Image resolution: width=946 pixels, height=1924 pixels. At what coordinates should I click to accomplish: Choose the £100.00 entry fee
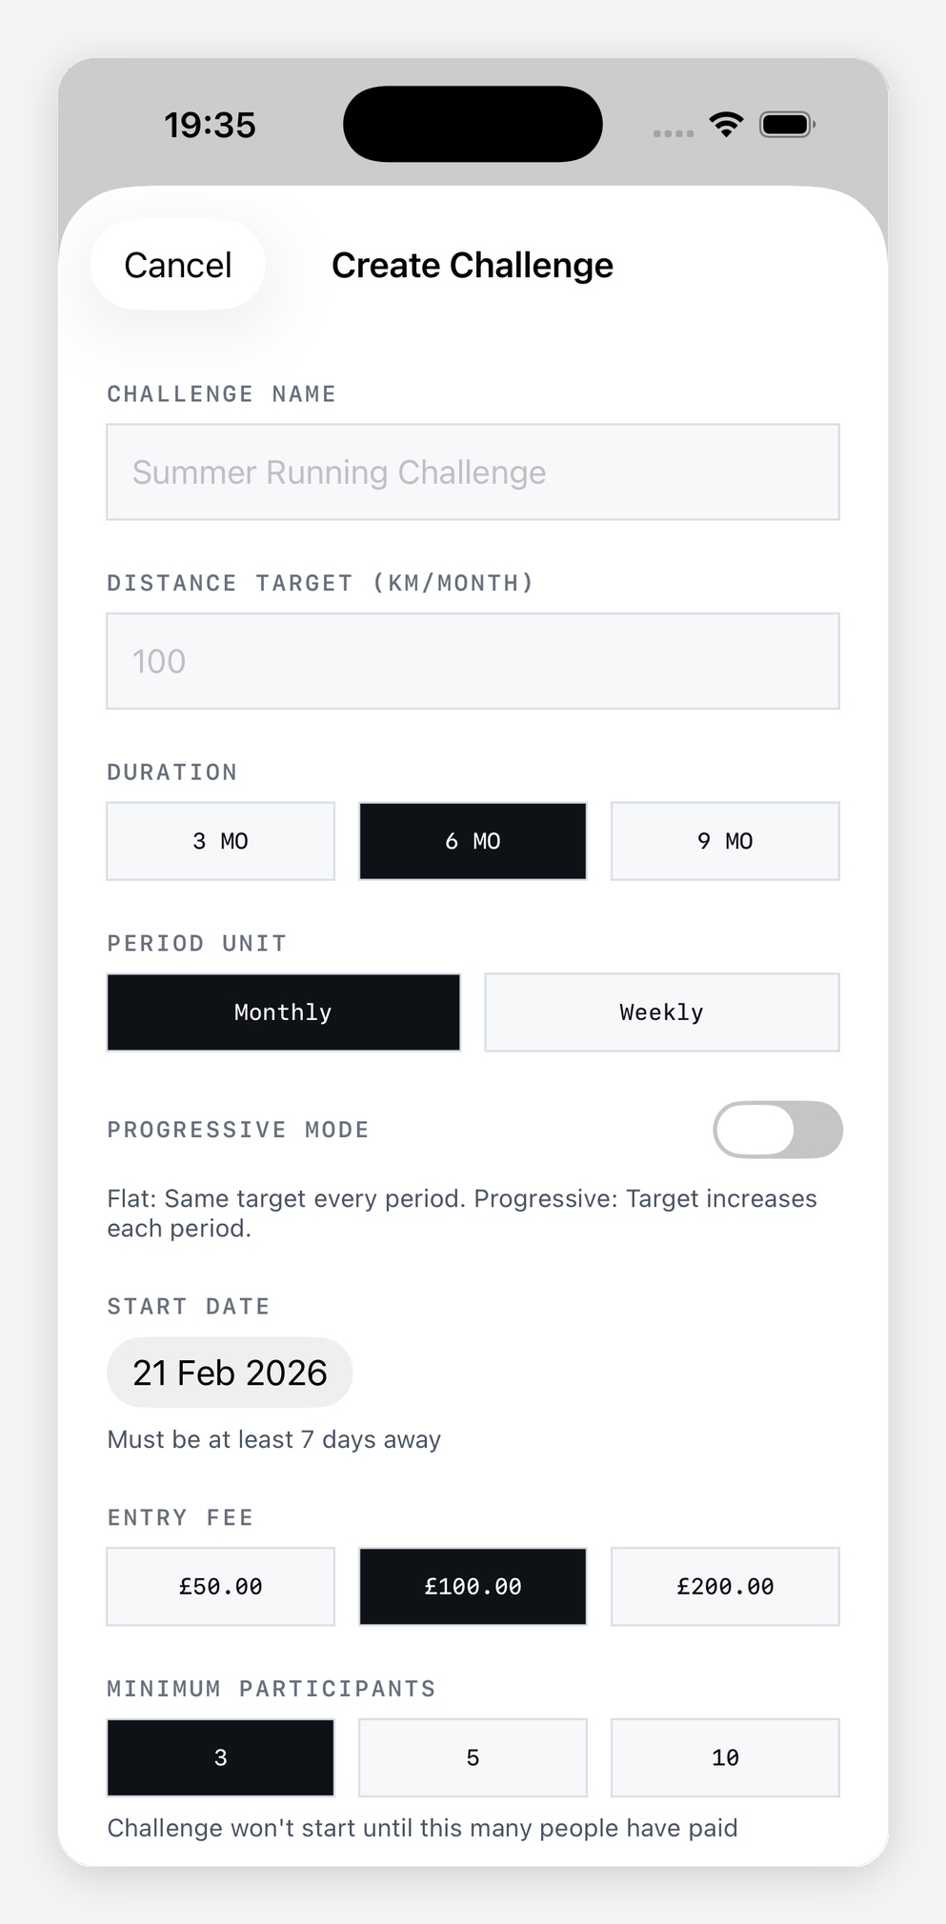473,1587
